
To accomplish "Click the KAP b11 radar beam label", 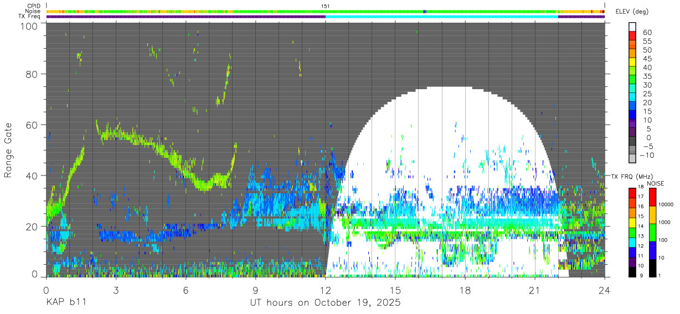I will (66, 303).
